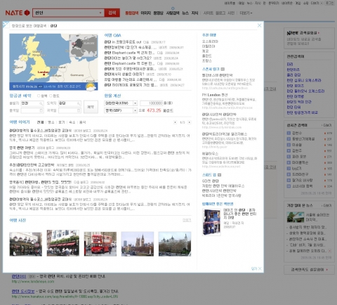Close the travel search overlay panel
337x305 pixels.
(259, 25)
